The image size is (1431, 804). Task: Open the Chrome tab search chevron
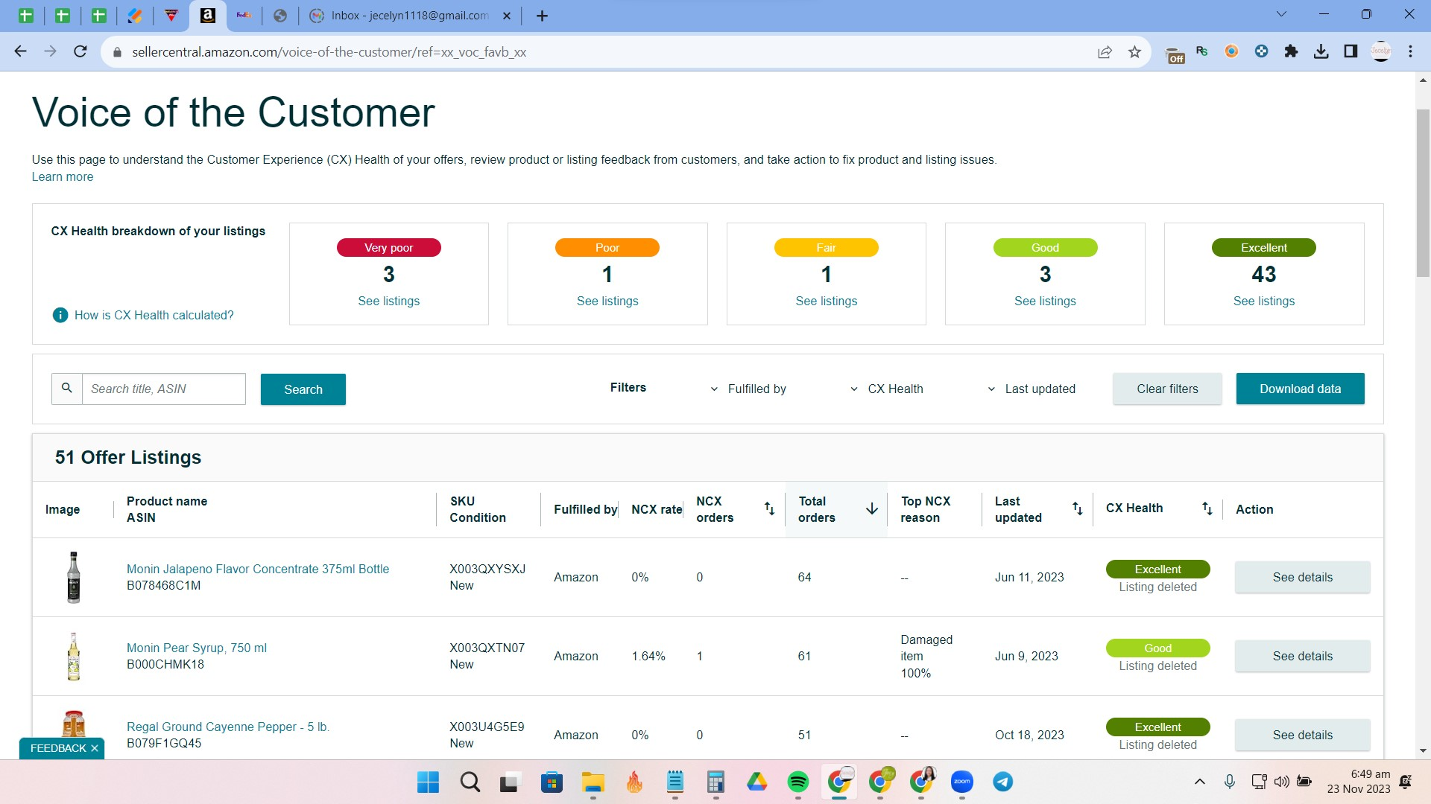(1281, 14)
